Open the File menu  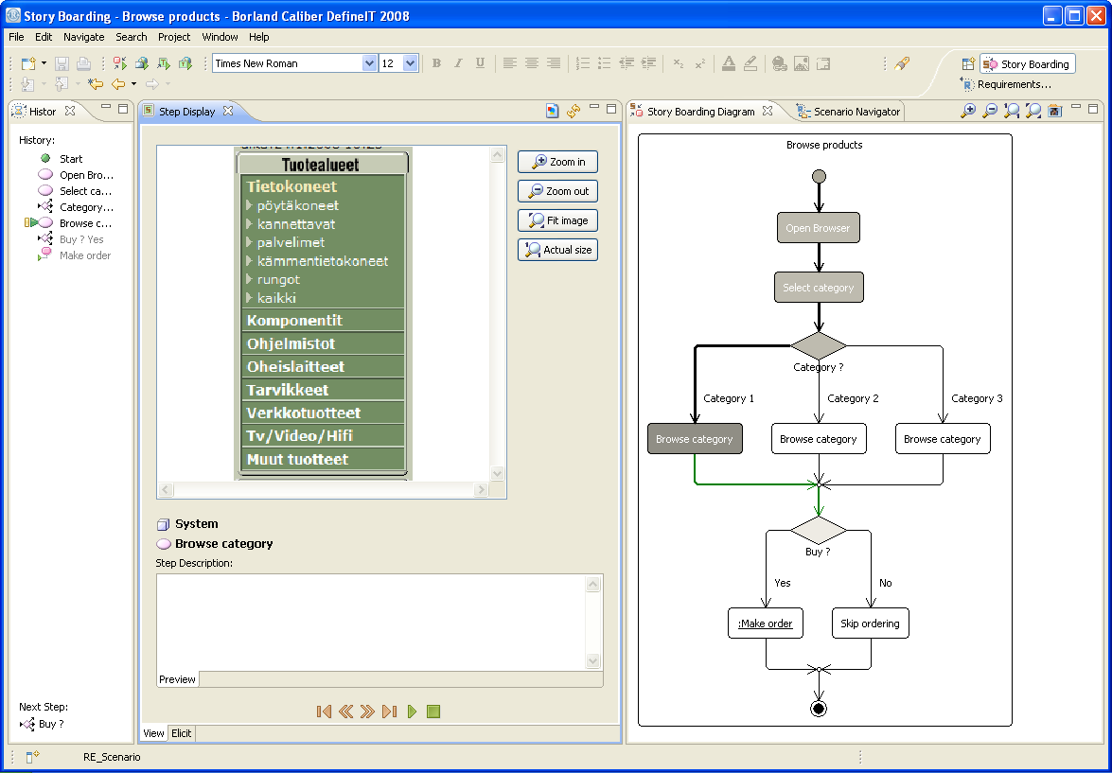coord(15,37)
